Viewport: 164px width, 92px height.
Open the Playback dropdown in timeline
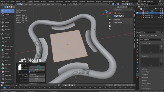(8, 85)
